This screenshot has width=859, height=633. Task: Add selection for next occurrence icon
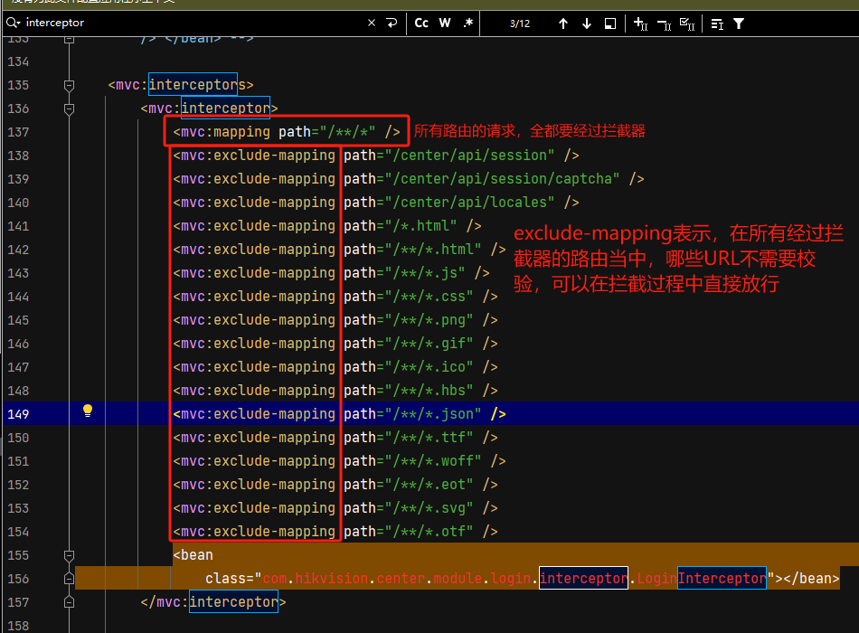pos(640,24)
